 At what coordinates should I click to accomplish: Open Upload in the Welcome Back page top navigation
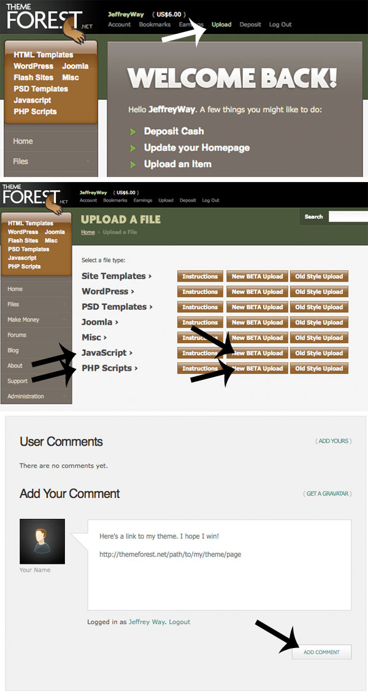(221, 25)
